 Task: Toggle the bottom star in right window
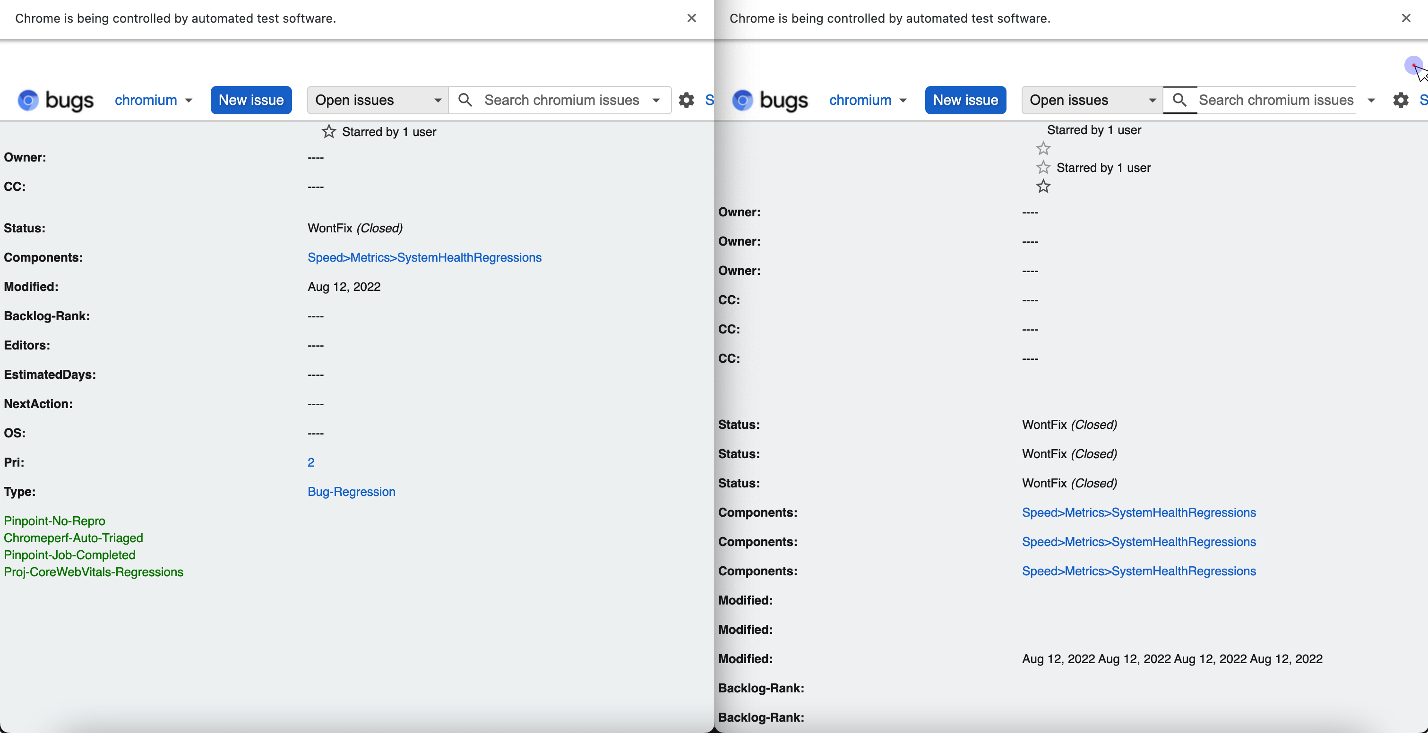pyautogui.click(x=1043, y=187)
